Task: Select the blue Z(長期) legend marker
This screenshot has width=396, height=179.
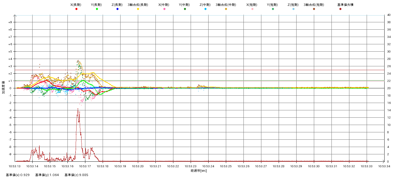Action: click(117, 9)
